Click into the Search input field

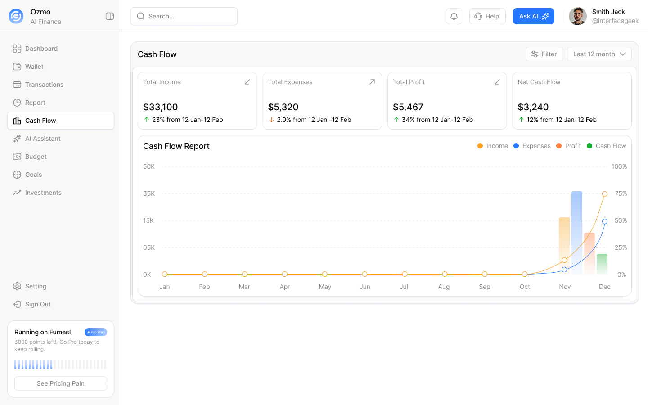pyautogui.click(x=189, y=16)
